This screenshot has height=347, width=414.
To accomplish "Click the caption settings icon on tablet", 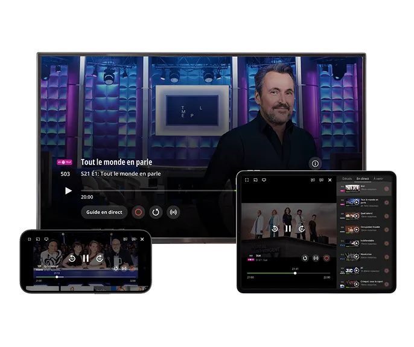I will point(321,180).
